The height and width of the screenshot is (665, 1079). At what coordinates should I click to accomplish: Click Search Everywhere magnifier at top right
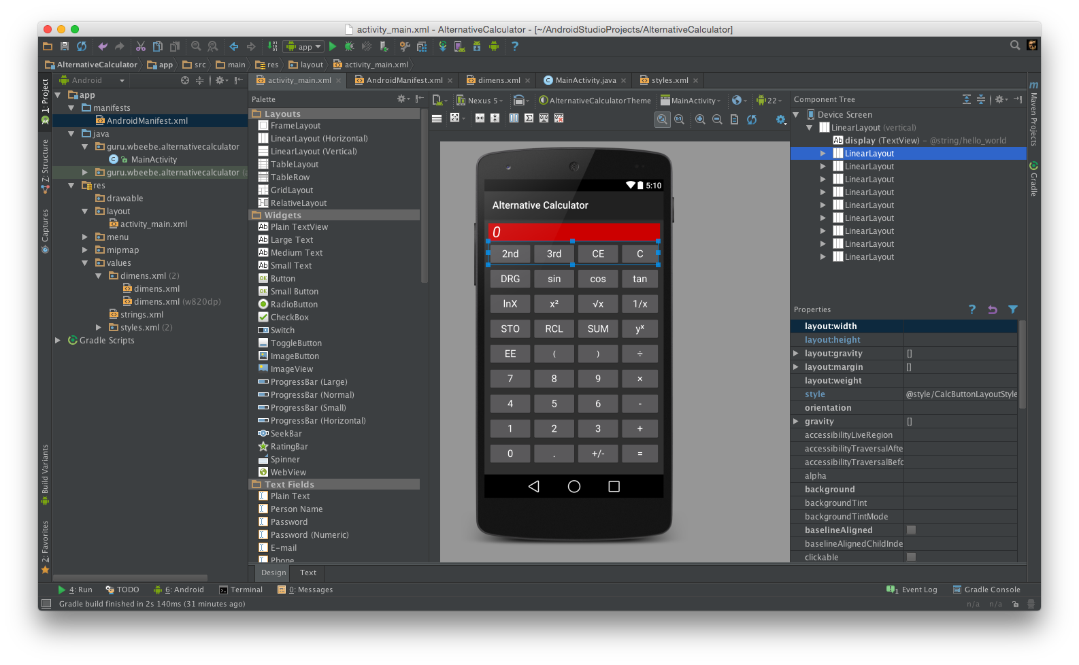tap(1015, 46)
